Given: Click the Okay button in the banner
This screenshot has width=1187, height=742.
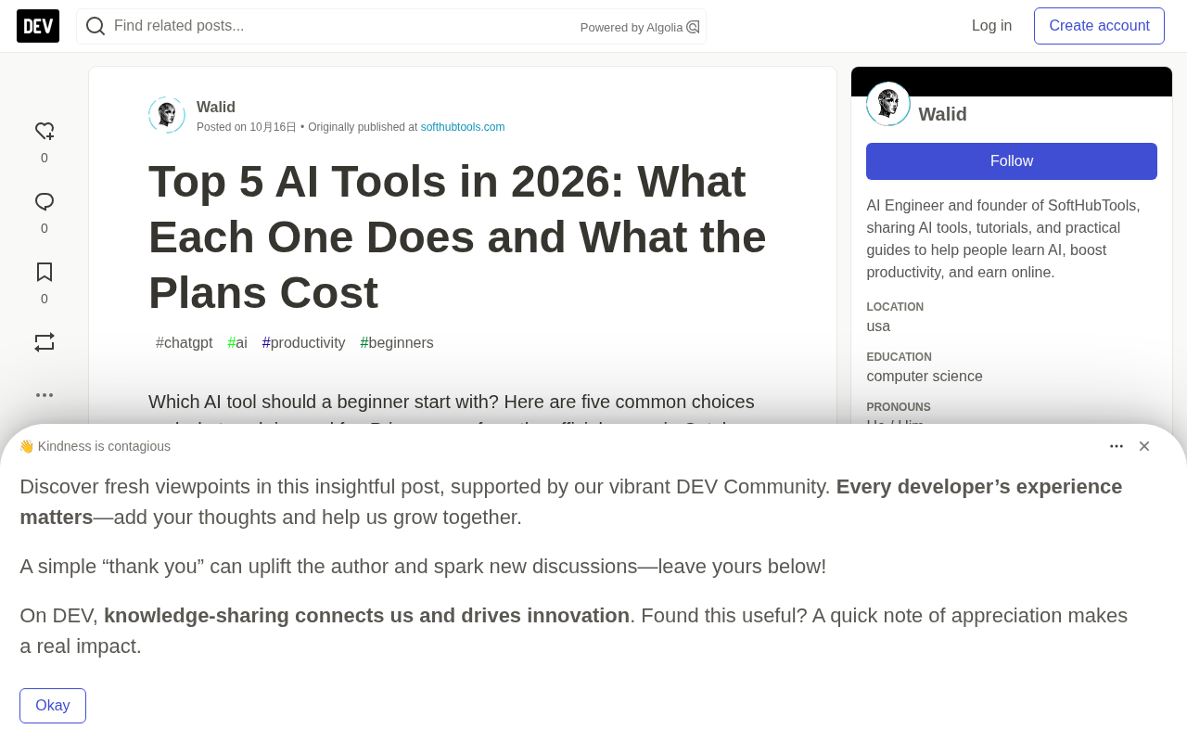Looking at the screenshot, I should tap(53, 706).
